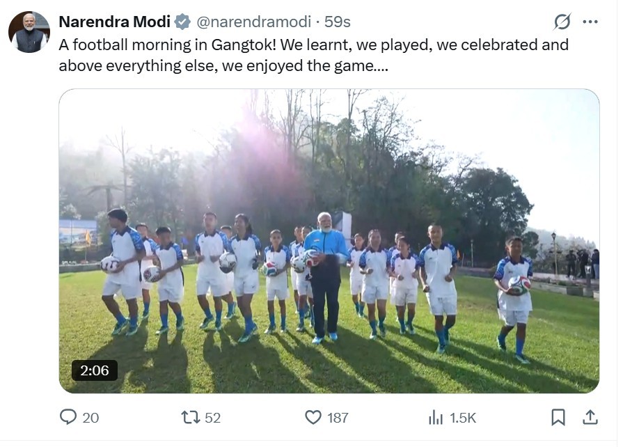Image resolution: width=623 pixels, height=447 pixels.
Task: Share the post with upload arrow icon
Action: tap(590, 417)
